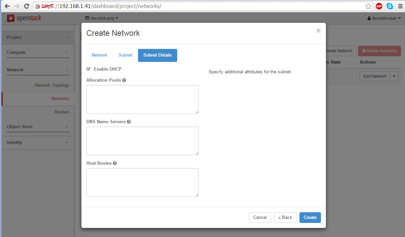Image resolution: width=405 pixels, height=237 pixels.
Task: Open the Chrome hamburger menu
Action: coord(400,6)
